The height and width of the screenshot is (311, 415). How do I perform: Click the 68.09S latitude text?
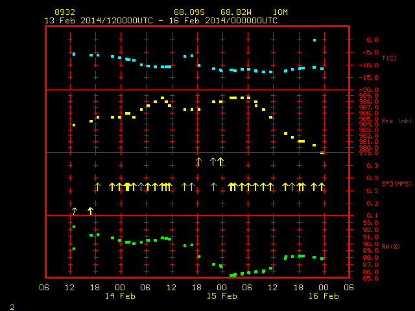[189, 12]
